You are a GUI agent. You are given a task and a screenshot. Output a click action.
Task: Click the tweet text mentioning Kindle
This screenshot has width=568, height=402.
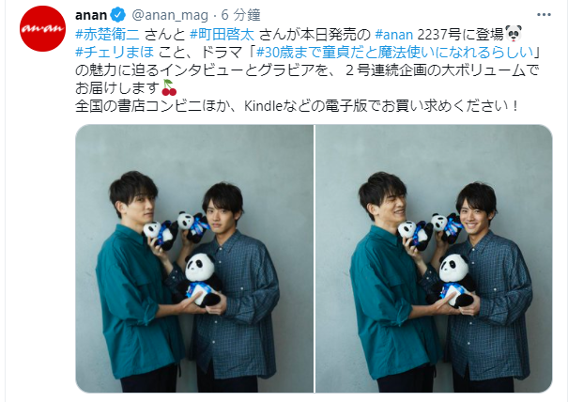point(297,106)
